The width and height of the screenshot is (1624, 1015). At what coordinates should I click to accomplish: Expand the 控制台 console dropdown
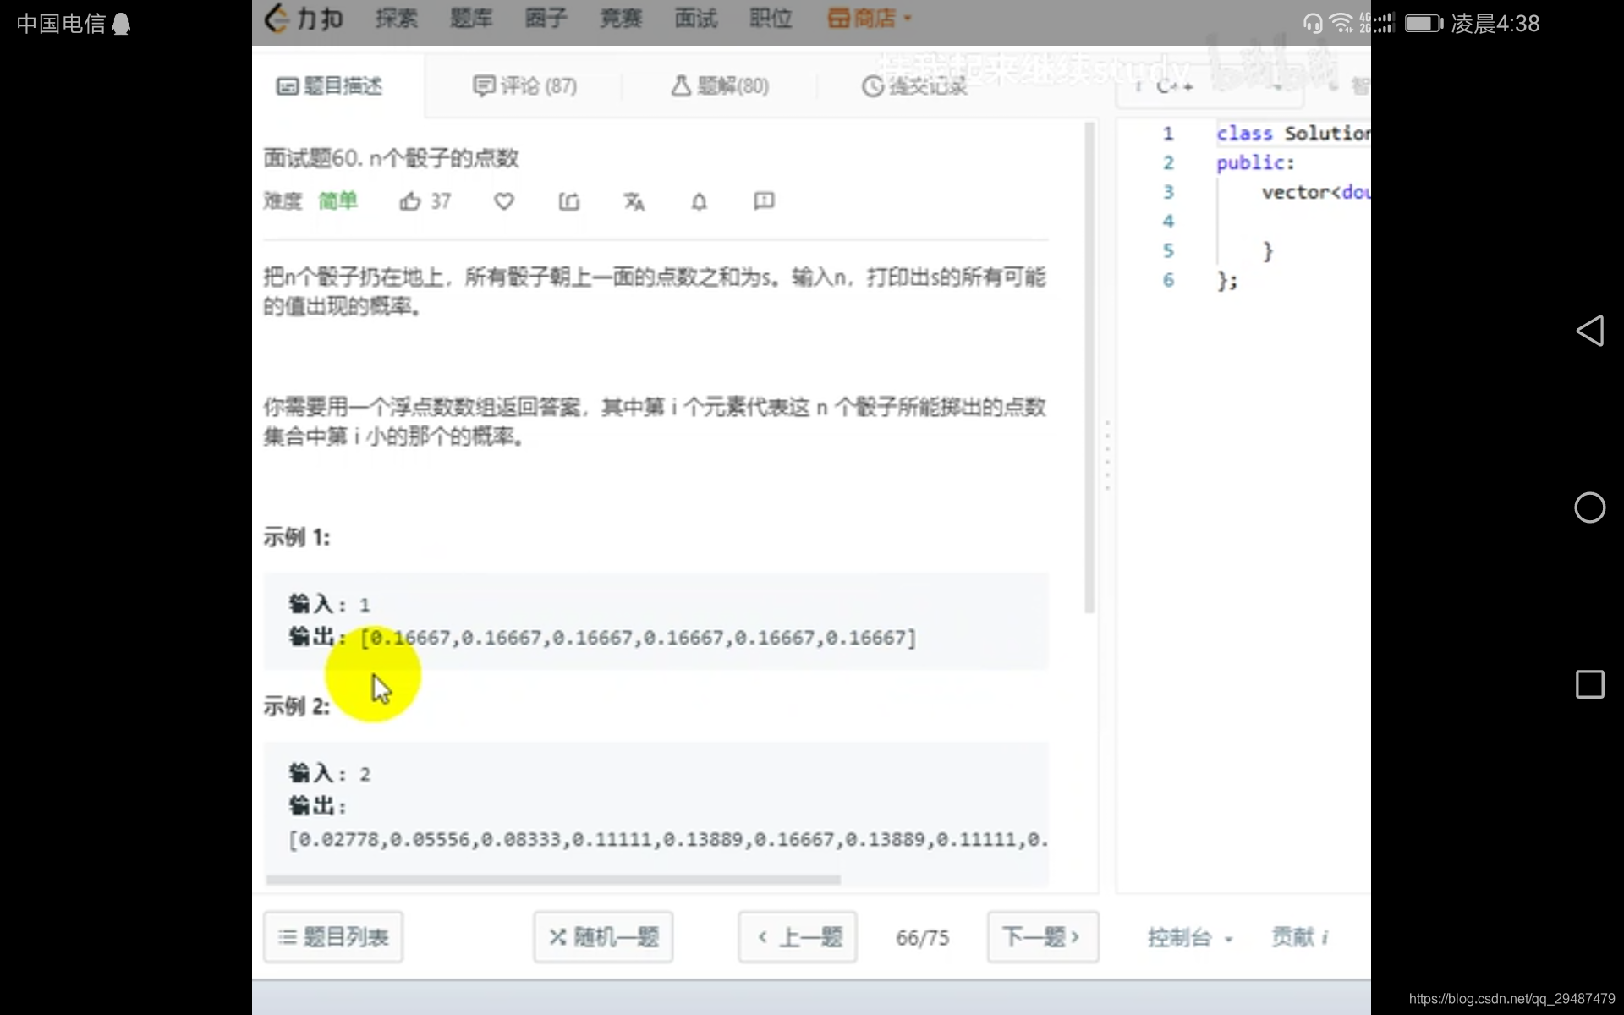1189,937
